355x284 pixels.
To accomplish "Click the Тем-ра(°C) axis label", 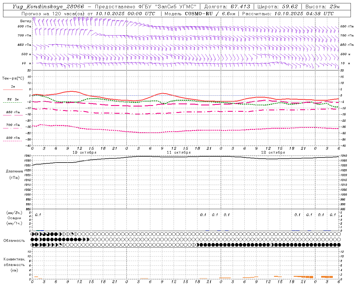I will click(13, 78).
